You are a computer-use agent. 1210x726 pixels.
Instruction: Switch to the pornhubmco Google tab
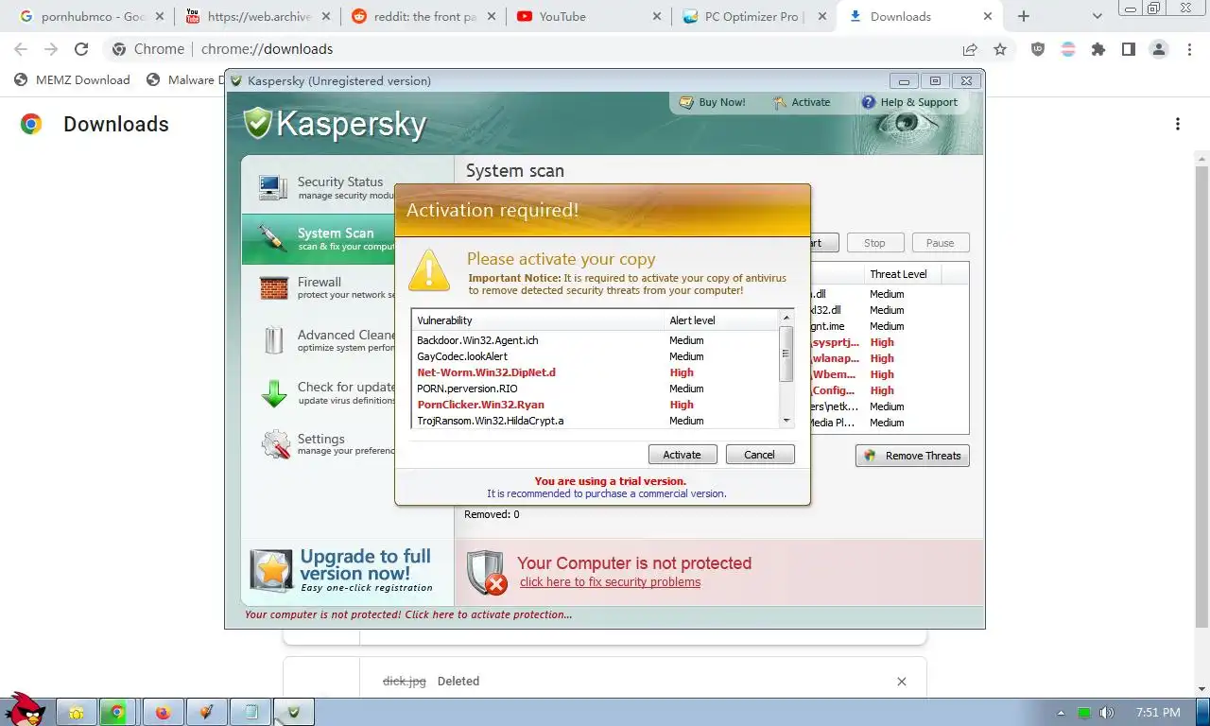[x=92, y=16]
